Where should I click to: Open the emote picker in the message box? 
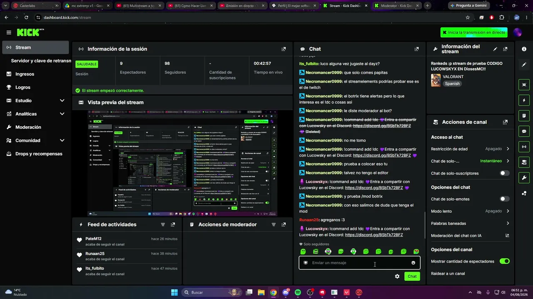click(x=413, y=263)
